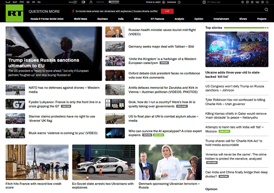
Task: Open the search magnifier icon
Action: point(266,10)
